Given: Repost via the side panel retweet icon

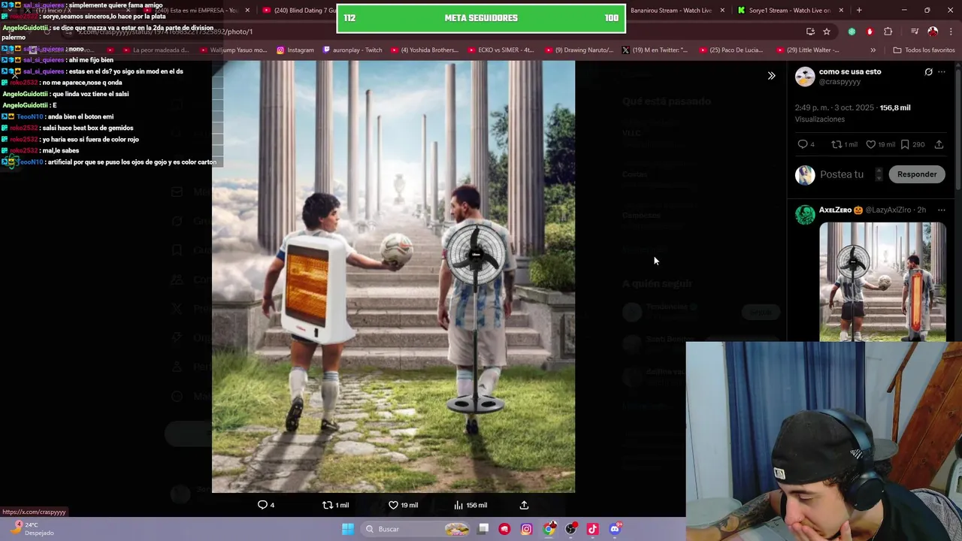Looking at the screenshot, I should pyautogui.click(x=836, y=144).
